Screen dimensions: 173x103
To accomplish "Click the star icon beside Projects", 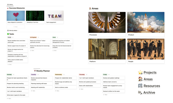I will click(140, 72).
